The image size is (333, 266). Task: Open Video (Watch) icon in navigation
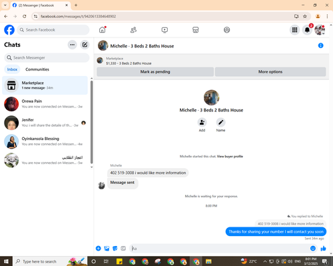[165, 30]
